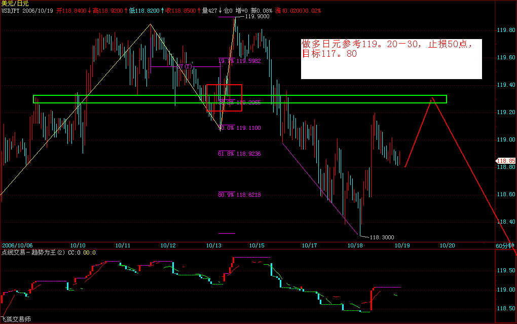Click the change value 涨(0.0200)0.02%
This screenshot has width=517, height=324.
point(298,11)
